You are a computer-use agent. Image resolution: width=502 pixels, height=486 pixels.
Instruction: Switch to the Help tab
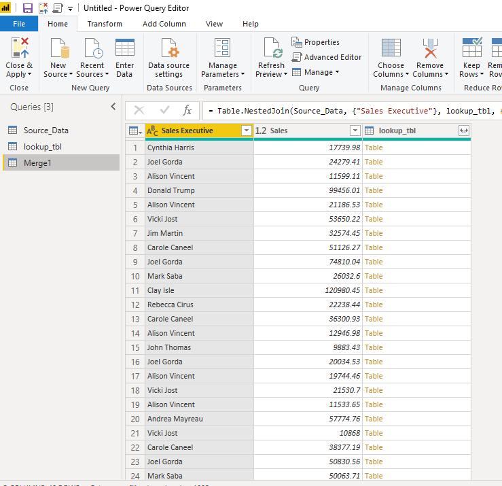[251, 24]
